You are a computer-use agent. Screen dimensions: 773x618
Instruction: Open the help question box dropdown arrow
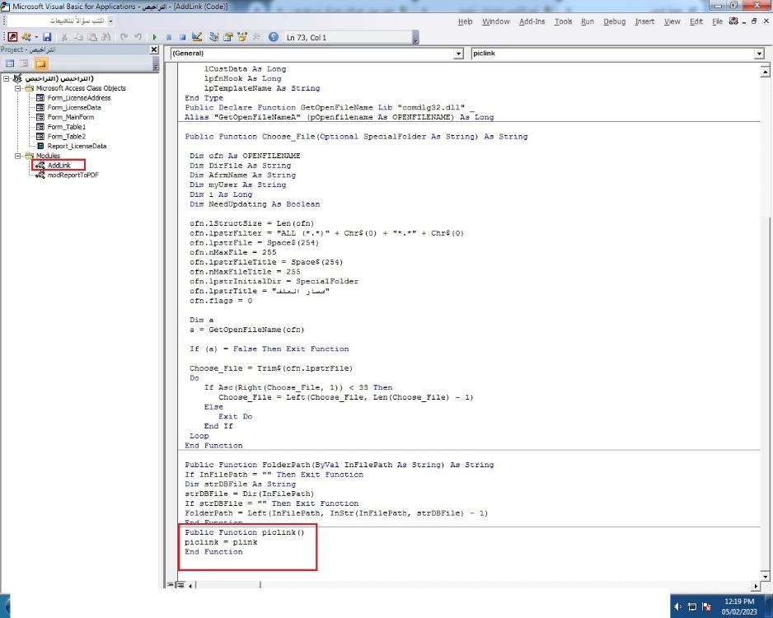pos(110,21)
